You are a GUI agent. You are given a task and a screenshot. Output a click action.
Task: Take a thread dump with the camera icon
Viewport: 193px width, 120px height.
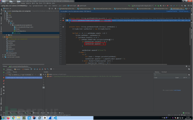[x=4, y=87]
